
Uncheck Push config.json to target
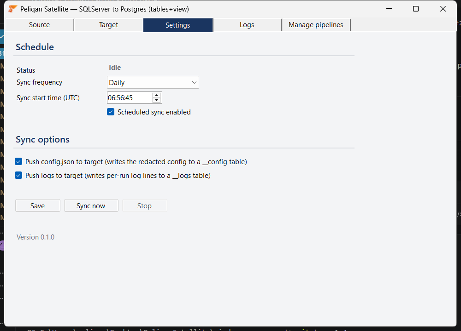click(x=18, y=161)
